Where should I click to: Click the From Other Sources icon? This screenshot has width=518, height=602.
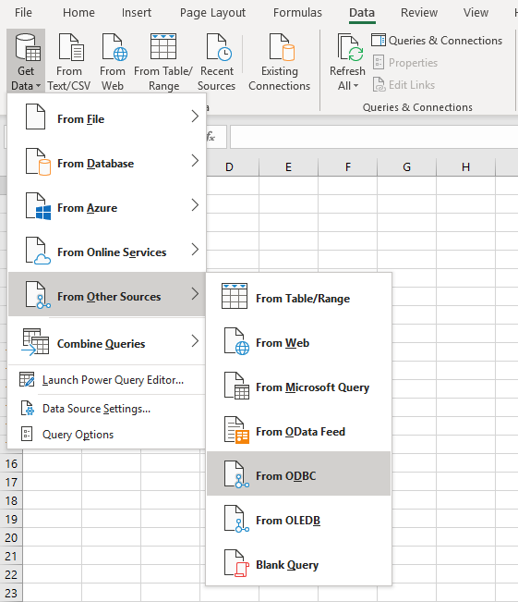pos(38,295)
